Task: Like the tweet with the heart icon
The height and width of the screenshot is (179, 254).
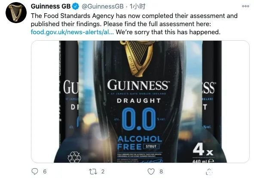Action: click(x=151, y=171)
